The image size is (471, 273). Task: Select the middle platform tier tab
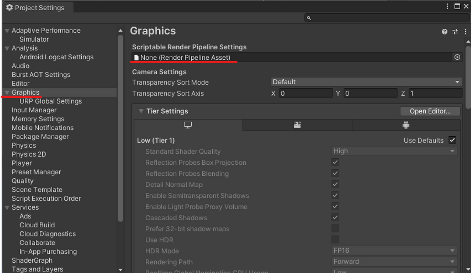[x=297, y=125]
